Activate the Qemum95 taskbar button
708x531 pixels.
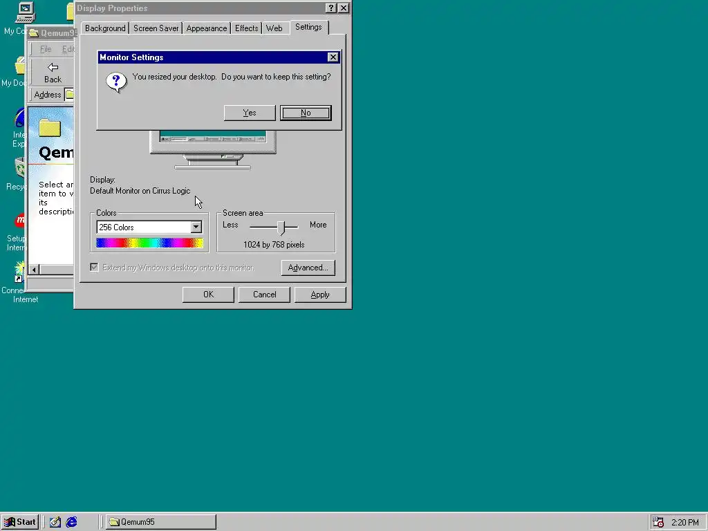coord(161,522)
